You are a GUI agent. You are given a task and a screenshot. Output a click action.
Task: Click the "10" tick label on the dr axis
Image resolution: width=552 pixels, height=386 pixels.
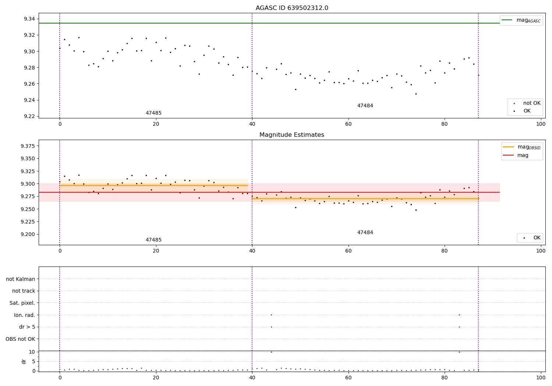32,352
